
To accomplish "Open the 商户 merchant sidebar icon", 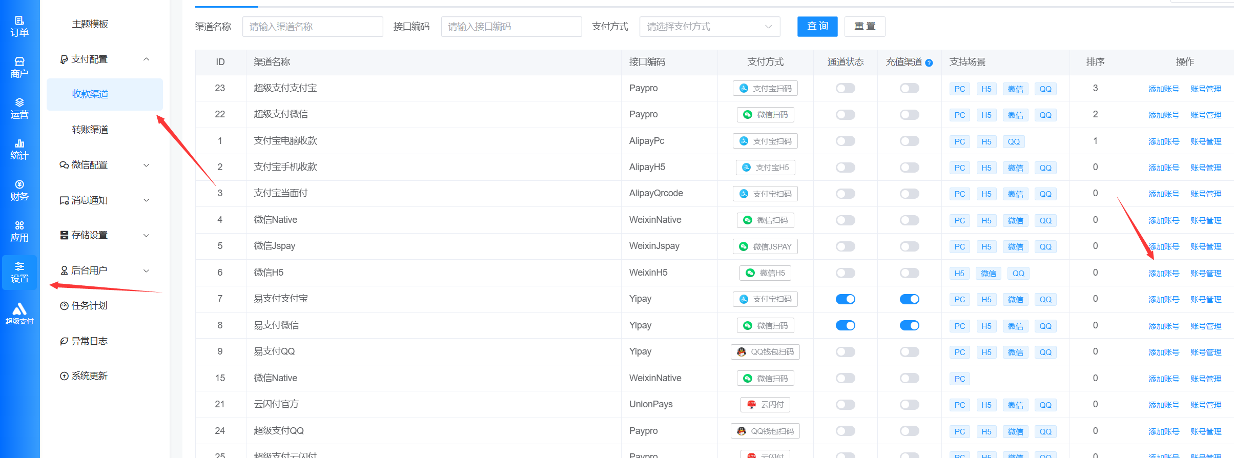I will 19,68.
